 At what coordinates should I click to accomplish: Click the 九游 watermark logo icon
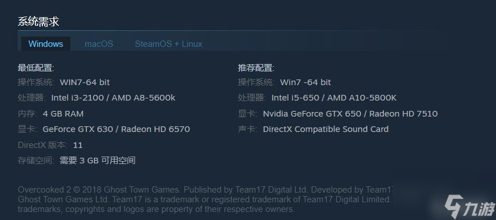click(454, 206)
